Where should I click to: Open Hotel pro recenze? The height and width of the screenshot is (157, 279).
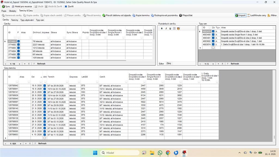pos(22,7)
